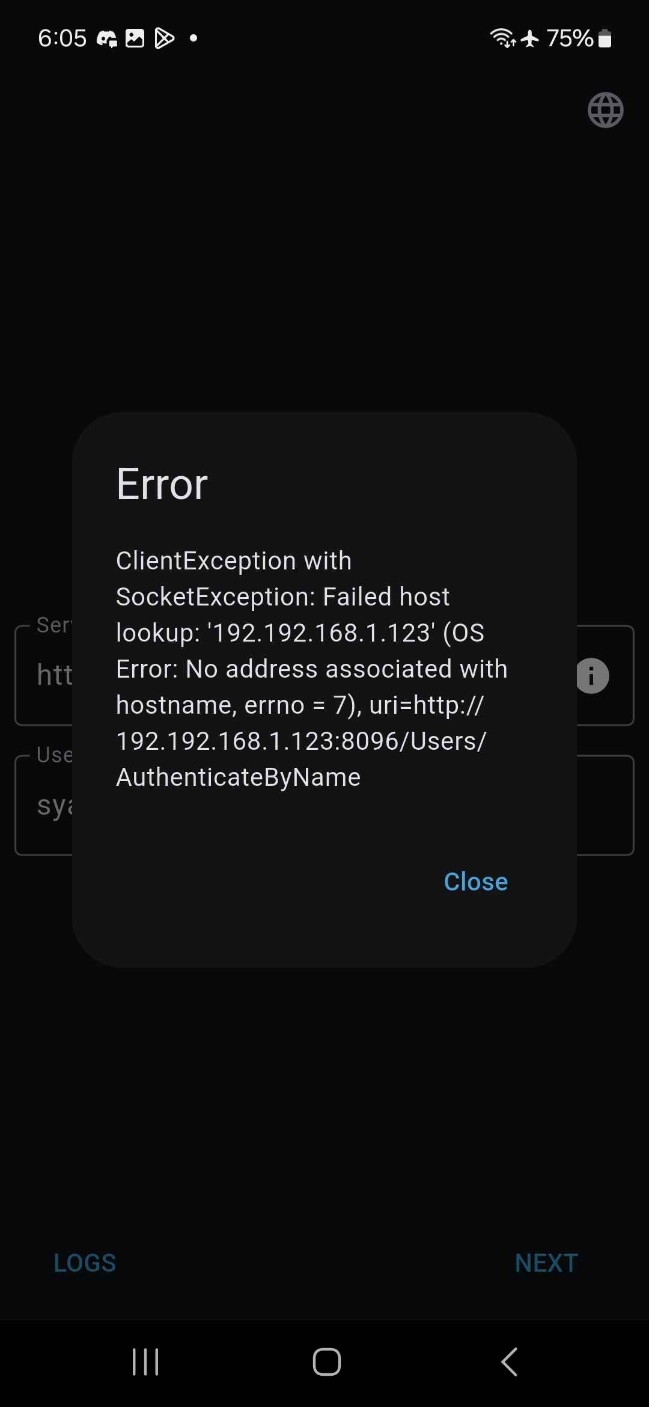The width and height of the screenshot is (649, 1407).
Task: Click the Error dialog title
Action: pos(162,484)
